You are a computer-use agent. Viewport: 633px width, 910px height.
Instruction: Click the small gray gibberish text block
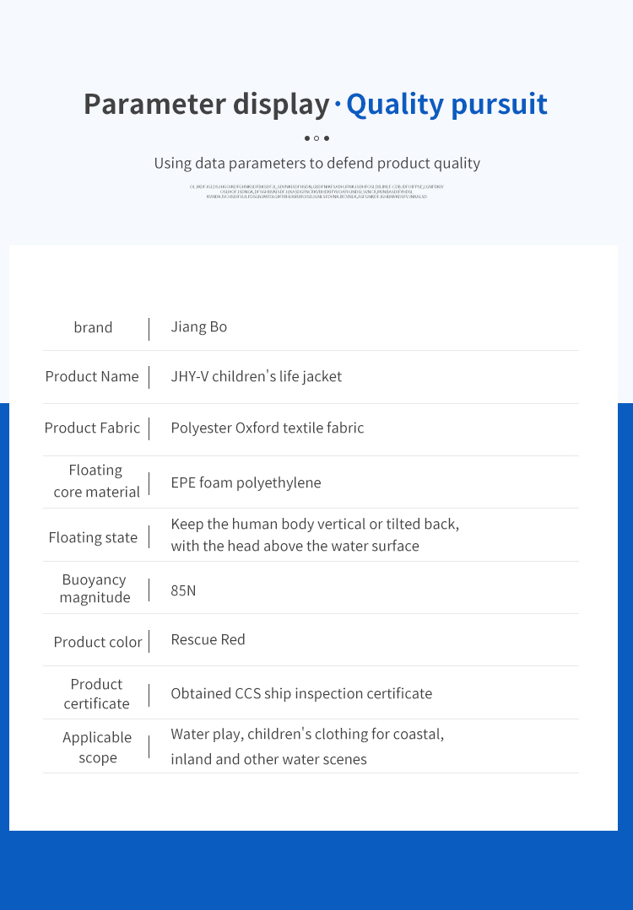(x=316, y=191)
